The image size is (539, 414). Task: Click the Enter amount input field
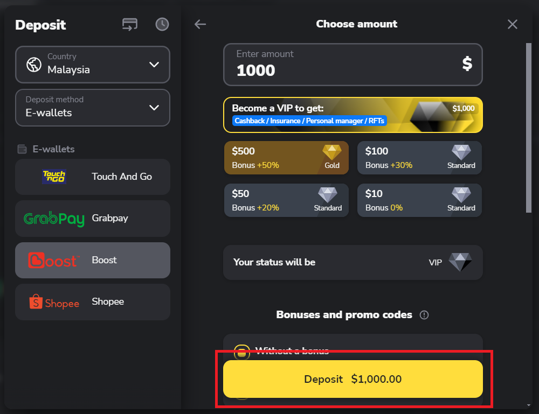345,65
